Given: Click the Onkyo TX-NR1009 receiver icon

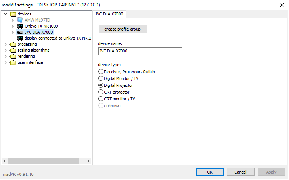Looking at the screenshot, I should point(20,26).
